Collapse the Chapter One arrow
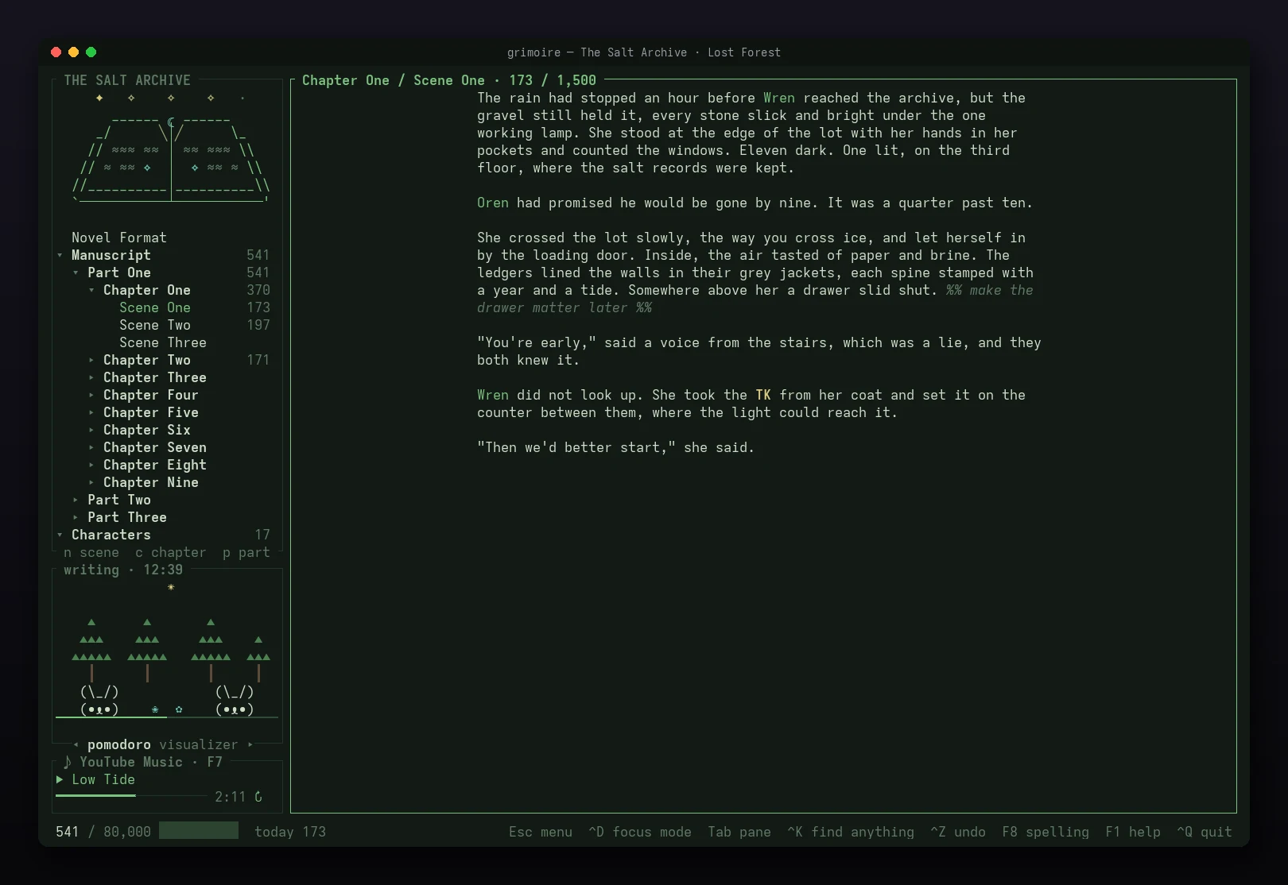The image size is (1288, 885). click(x=91, y=290)
